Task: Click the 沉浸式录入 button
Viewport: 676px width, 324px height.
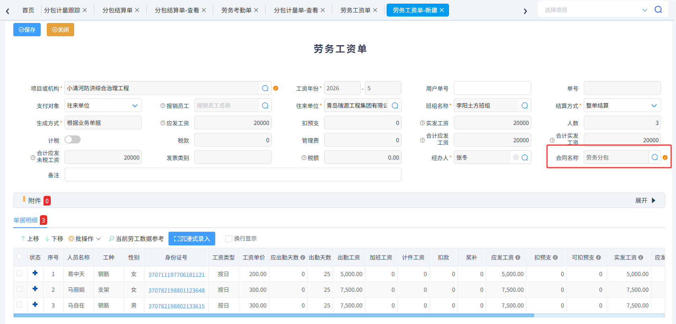Action: [x=192, y=239]
